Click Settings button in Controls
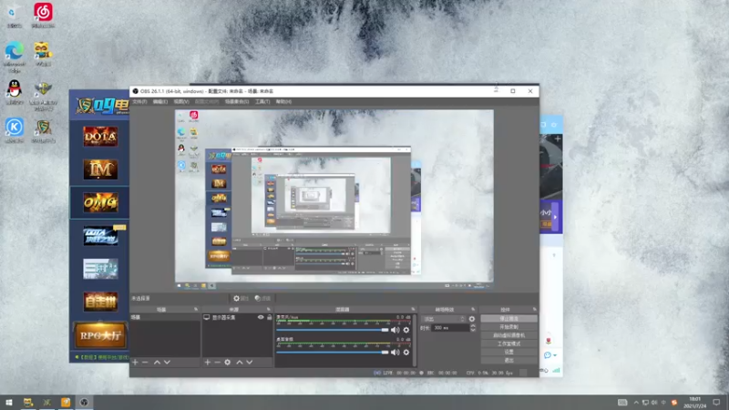Screen dimensions: 729x410 (509, 352)
